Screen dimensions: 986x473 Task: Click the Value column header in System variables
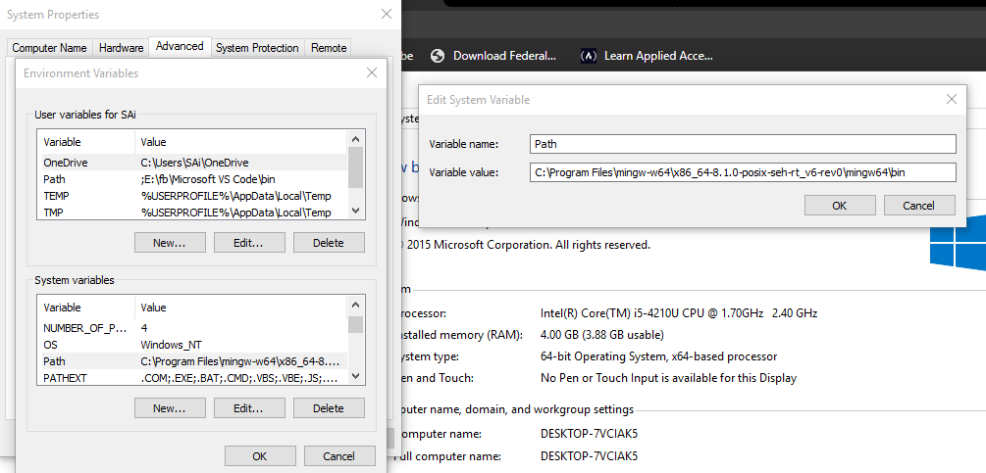pos(240,307)
